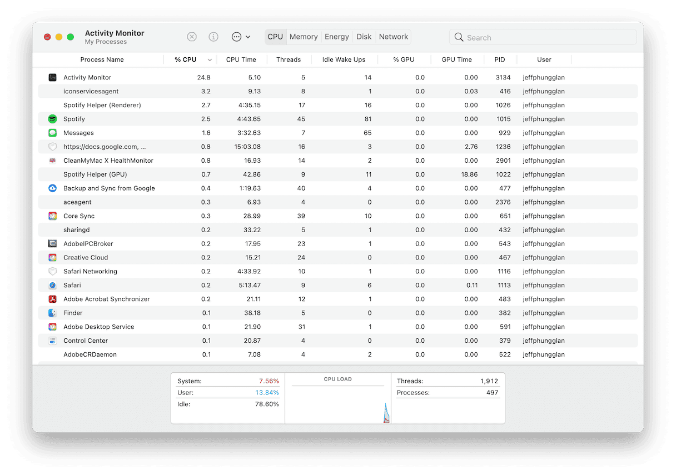This screenshot has height=475, width=676.
Task: Click the Adobe Acrobat Synchronizer icon
Action: 53,299
